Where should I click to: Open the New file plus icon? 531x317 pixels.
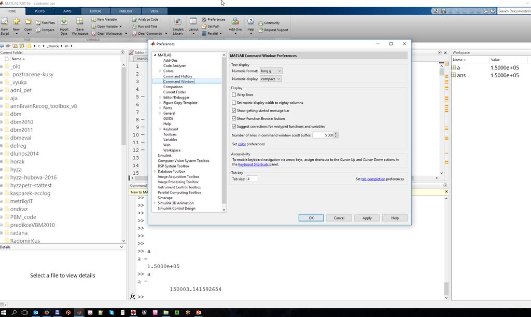point(16,22)
